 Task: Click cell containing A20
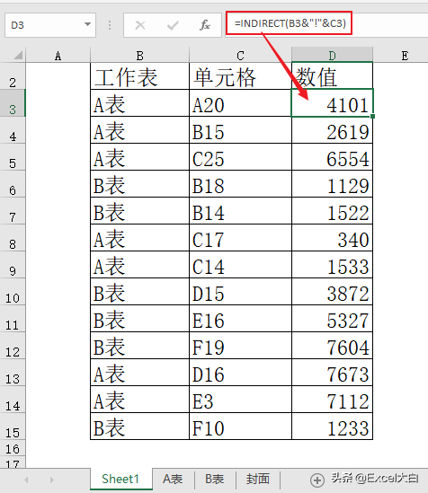coord(240,103)
